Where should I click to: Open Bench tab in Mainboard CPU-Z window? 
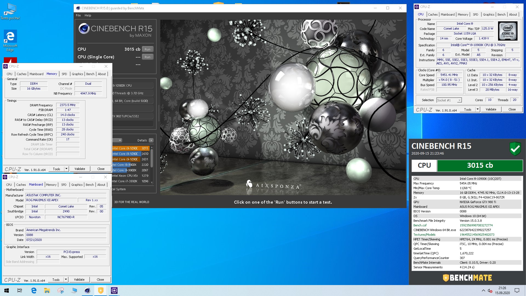coord(90,185)
